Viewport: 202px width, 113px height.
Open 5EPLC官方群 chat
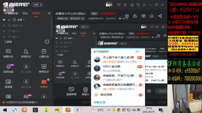(x=118, y=69)
